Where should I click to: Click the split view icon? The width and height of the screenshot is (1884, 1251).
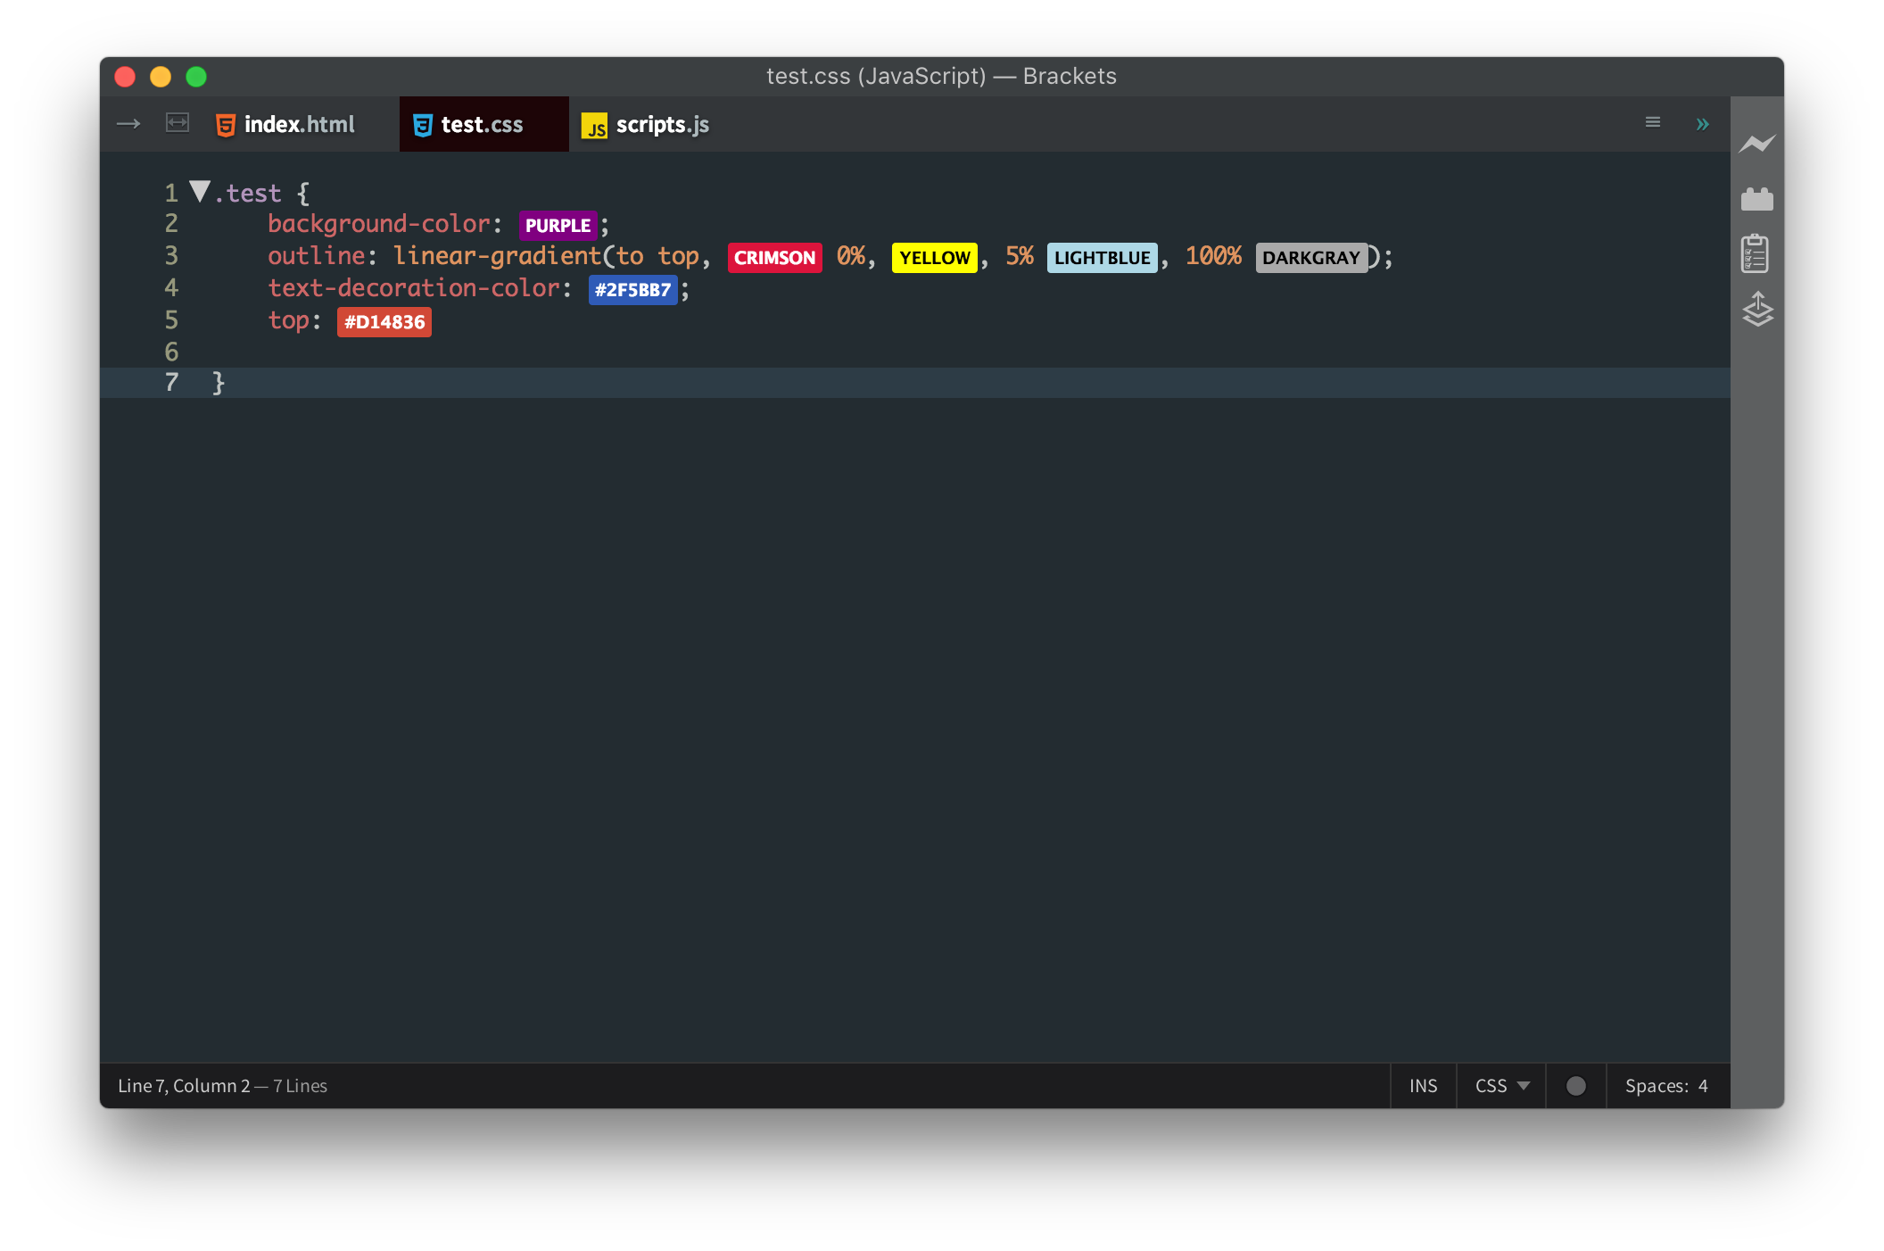tap(178, 122)
